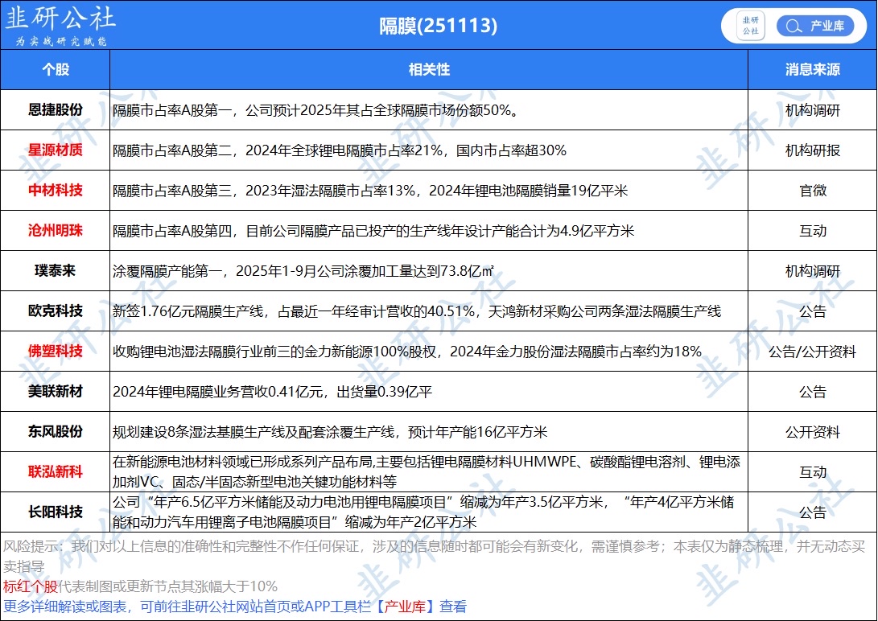Select stock 美联新材
The height and width of the screenshot is (621, 878).
coord(56,392)
